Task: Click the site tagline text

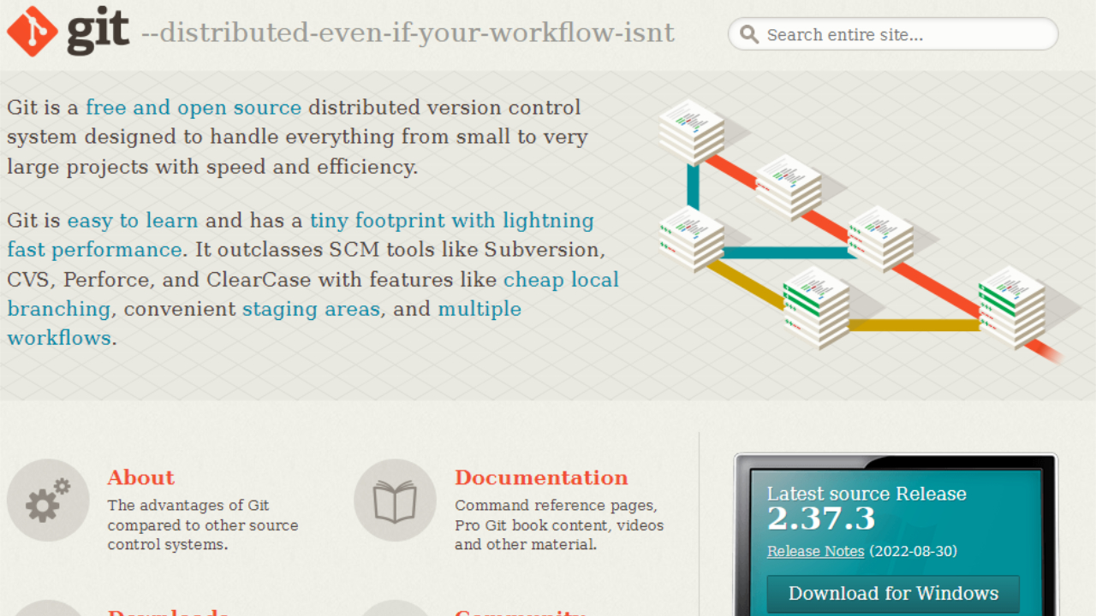Action: point(408,33)
